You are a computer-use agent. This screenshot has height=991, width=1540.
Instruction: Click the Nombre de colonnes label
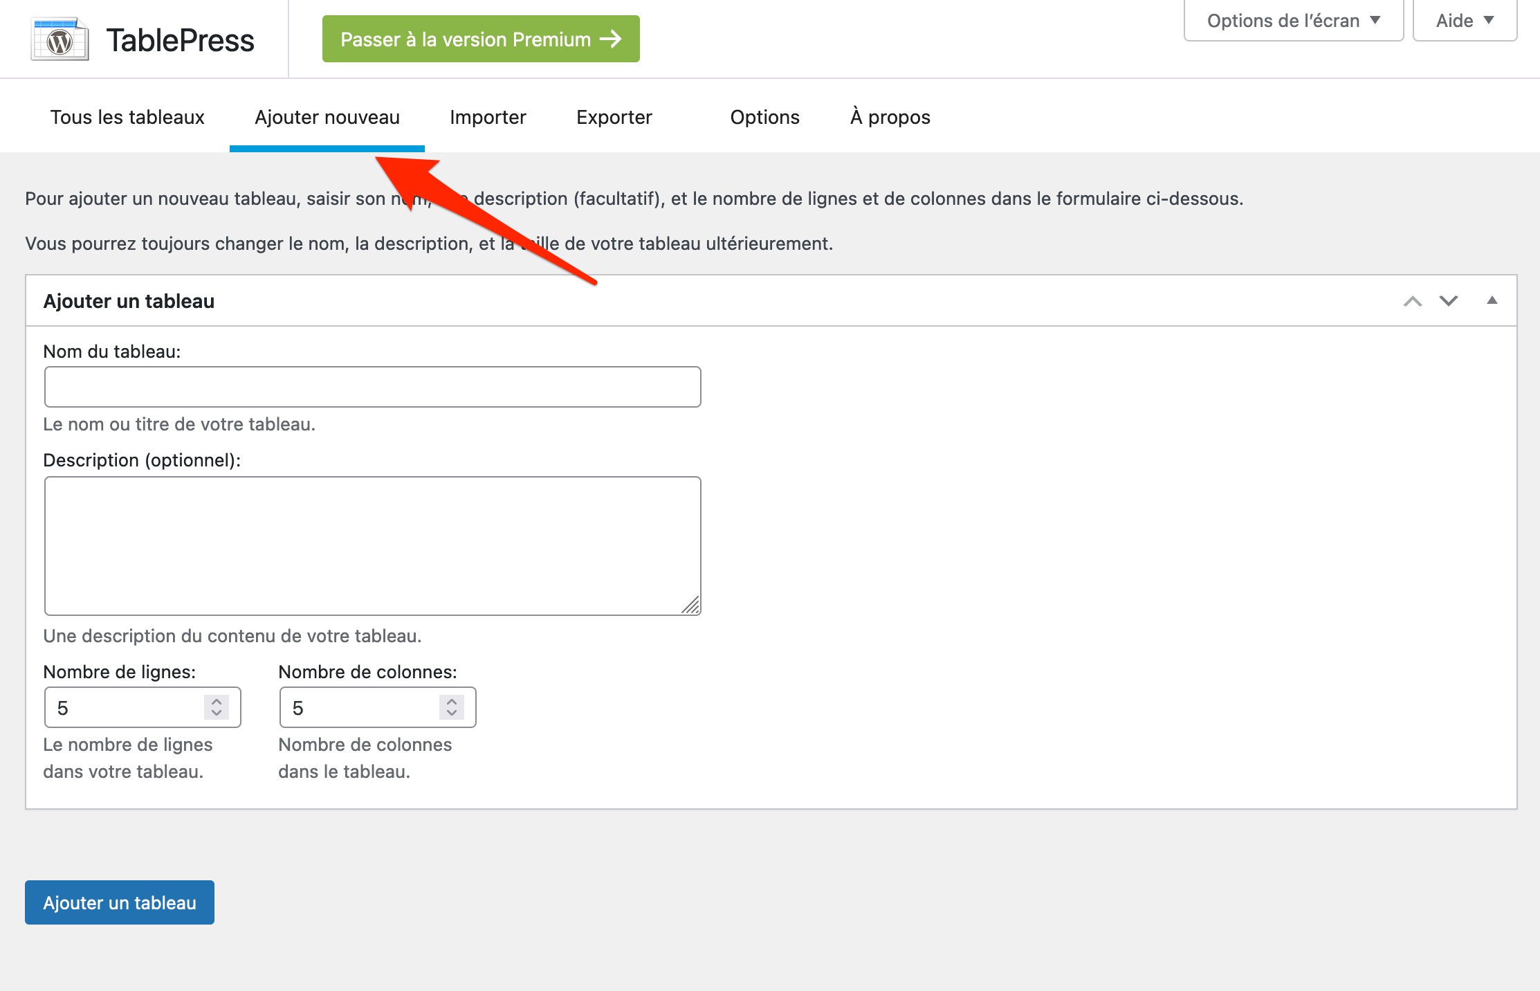[x=368, y=672]
